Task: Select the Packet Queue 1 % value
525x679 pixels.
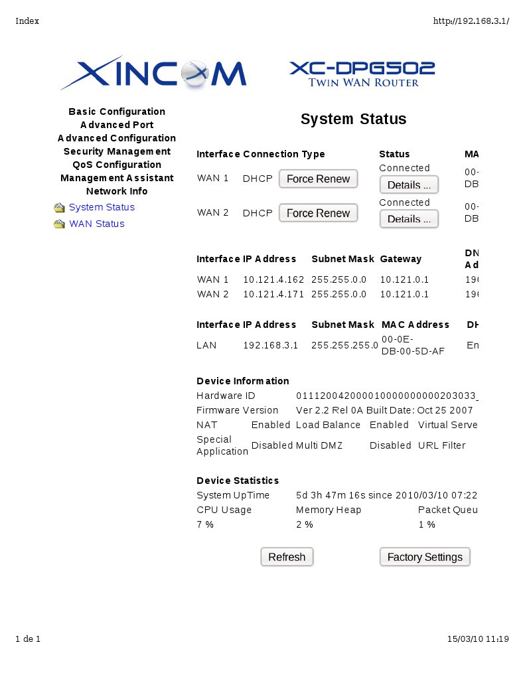Action: coord(427,524)
